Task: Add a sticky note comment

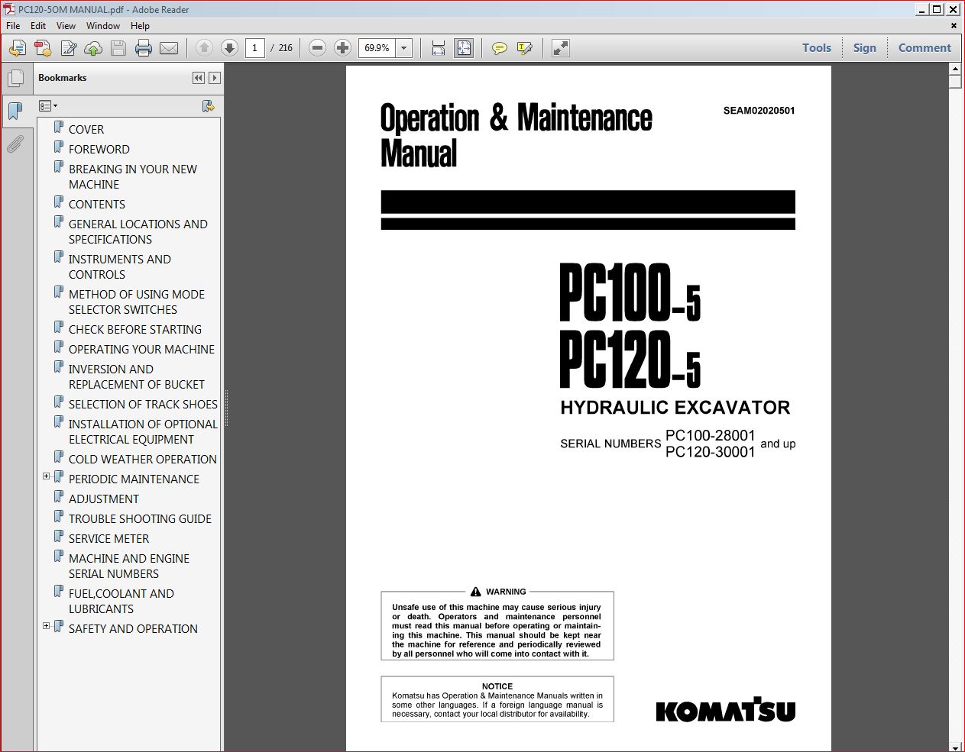Action: click(x=499, y=48)
